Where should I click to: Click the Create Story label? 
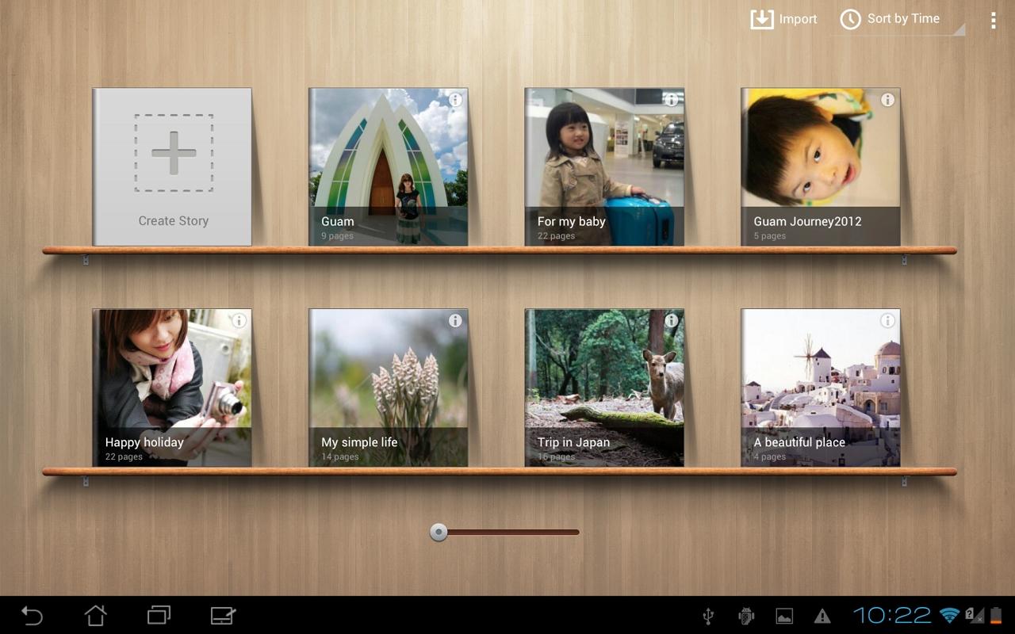click(x=174, y=221)
